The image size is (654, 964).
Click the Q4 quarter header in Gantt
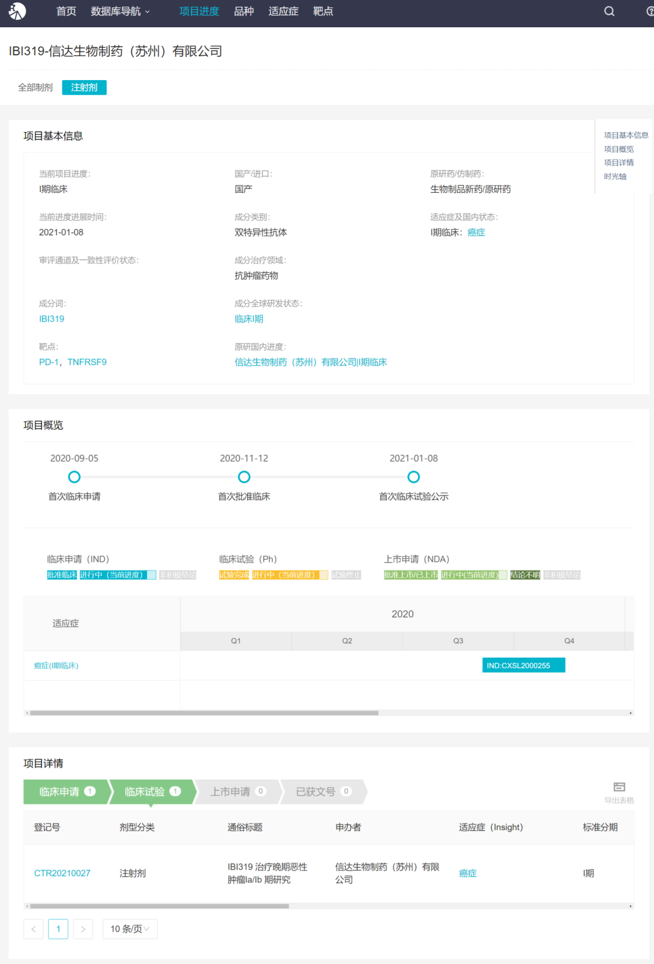click(569, 641)
